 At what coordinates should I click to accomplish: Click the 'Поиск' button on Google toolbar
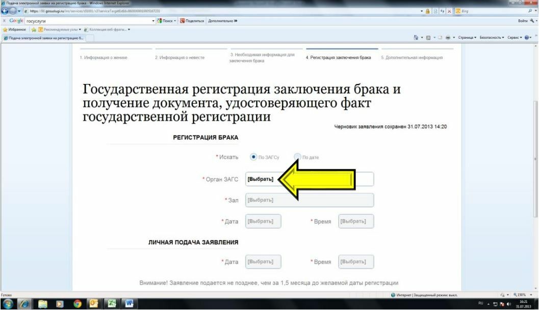pos(166,21)
